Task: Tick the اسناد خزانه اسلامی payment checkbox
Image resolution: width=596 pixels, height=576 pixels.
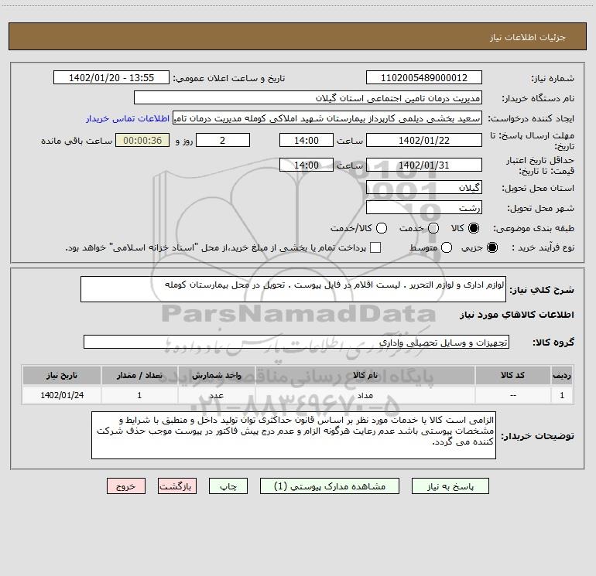Action: tap(375, 247)
